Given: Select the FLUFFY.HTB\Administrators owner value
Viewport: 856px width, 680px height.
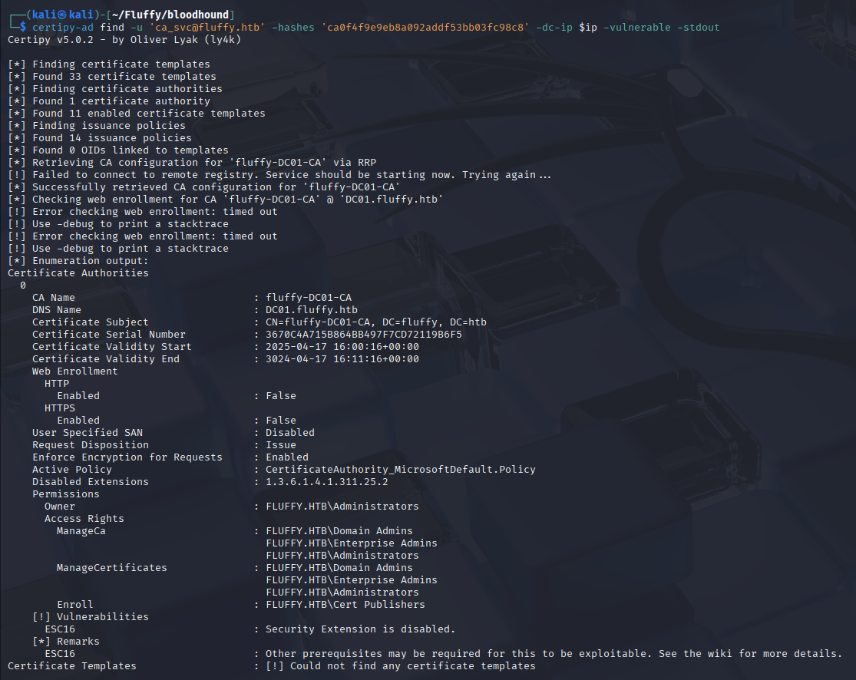Looking at the screenshot, I should (x=343, y=506).
